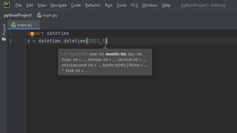Close the main.py editor tab
The image size is (237, 133).
tap(36, 25)
